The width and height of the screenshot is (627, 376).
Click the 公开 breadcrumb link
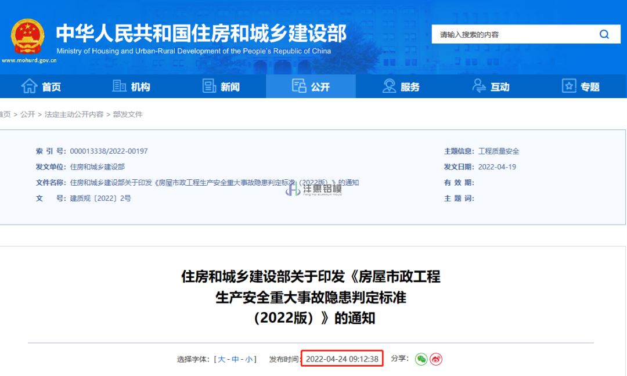point(28,114)
